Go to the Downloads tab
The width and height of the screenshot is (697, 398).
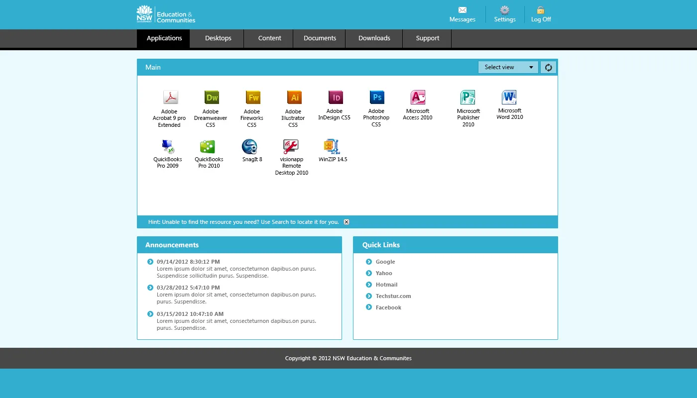coord(374,38)
